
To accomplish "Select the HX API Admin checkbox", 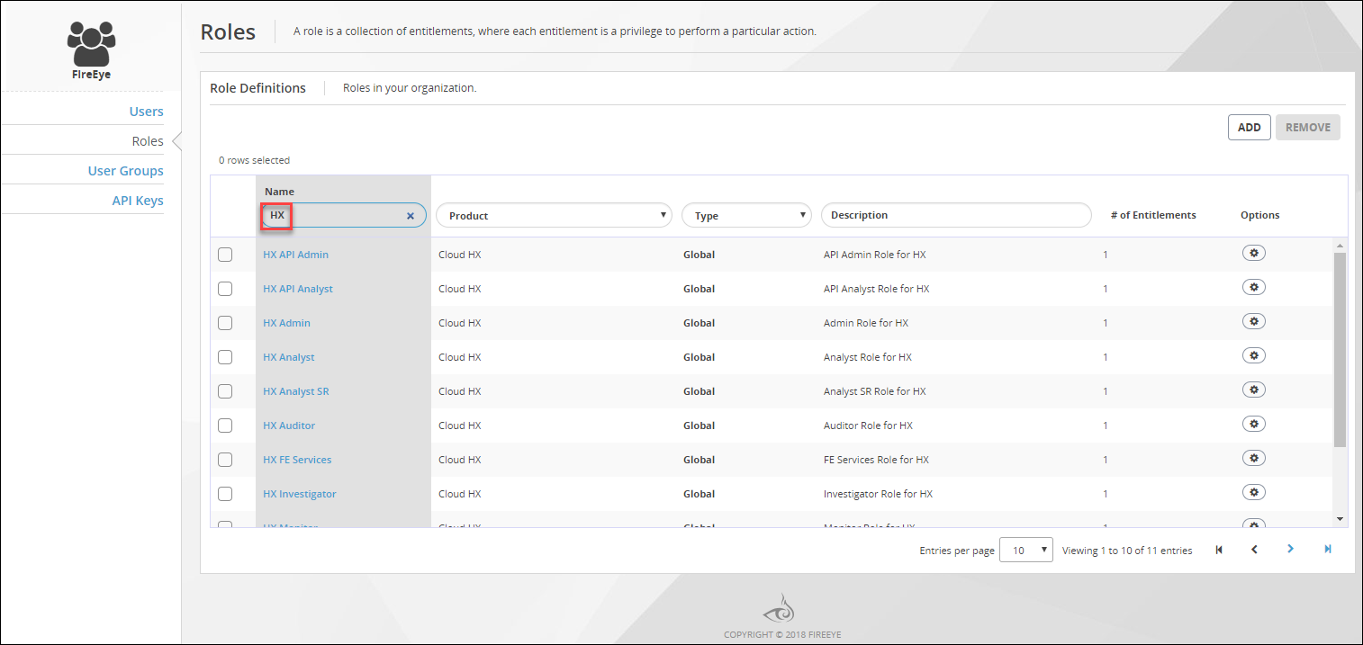I will (x=225, y=255).
